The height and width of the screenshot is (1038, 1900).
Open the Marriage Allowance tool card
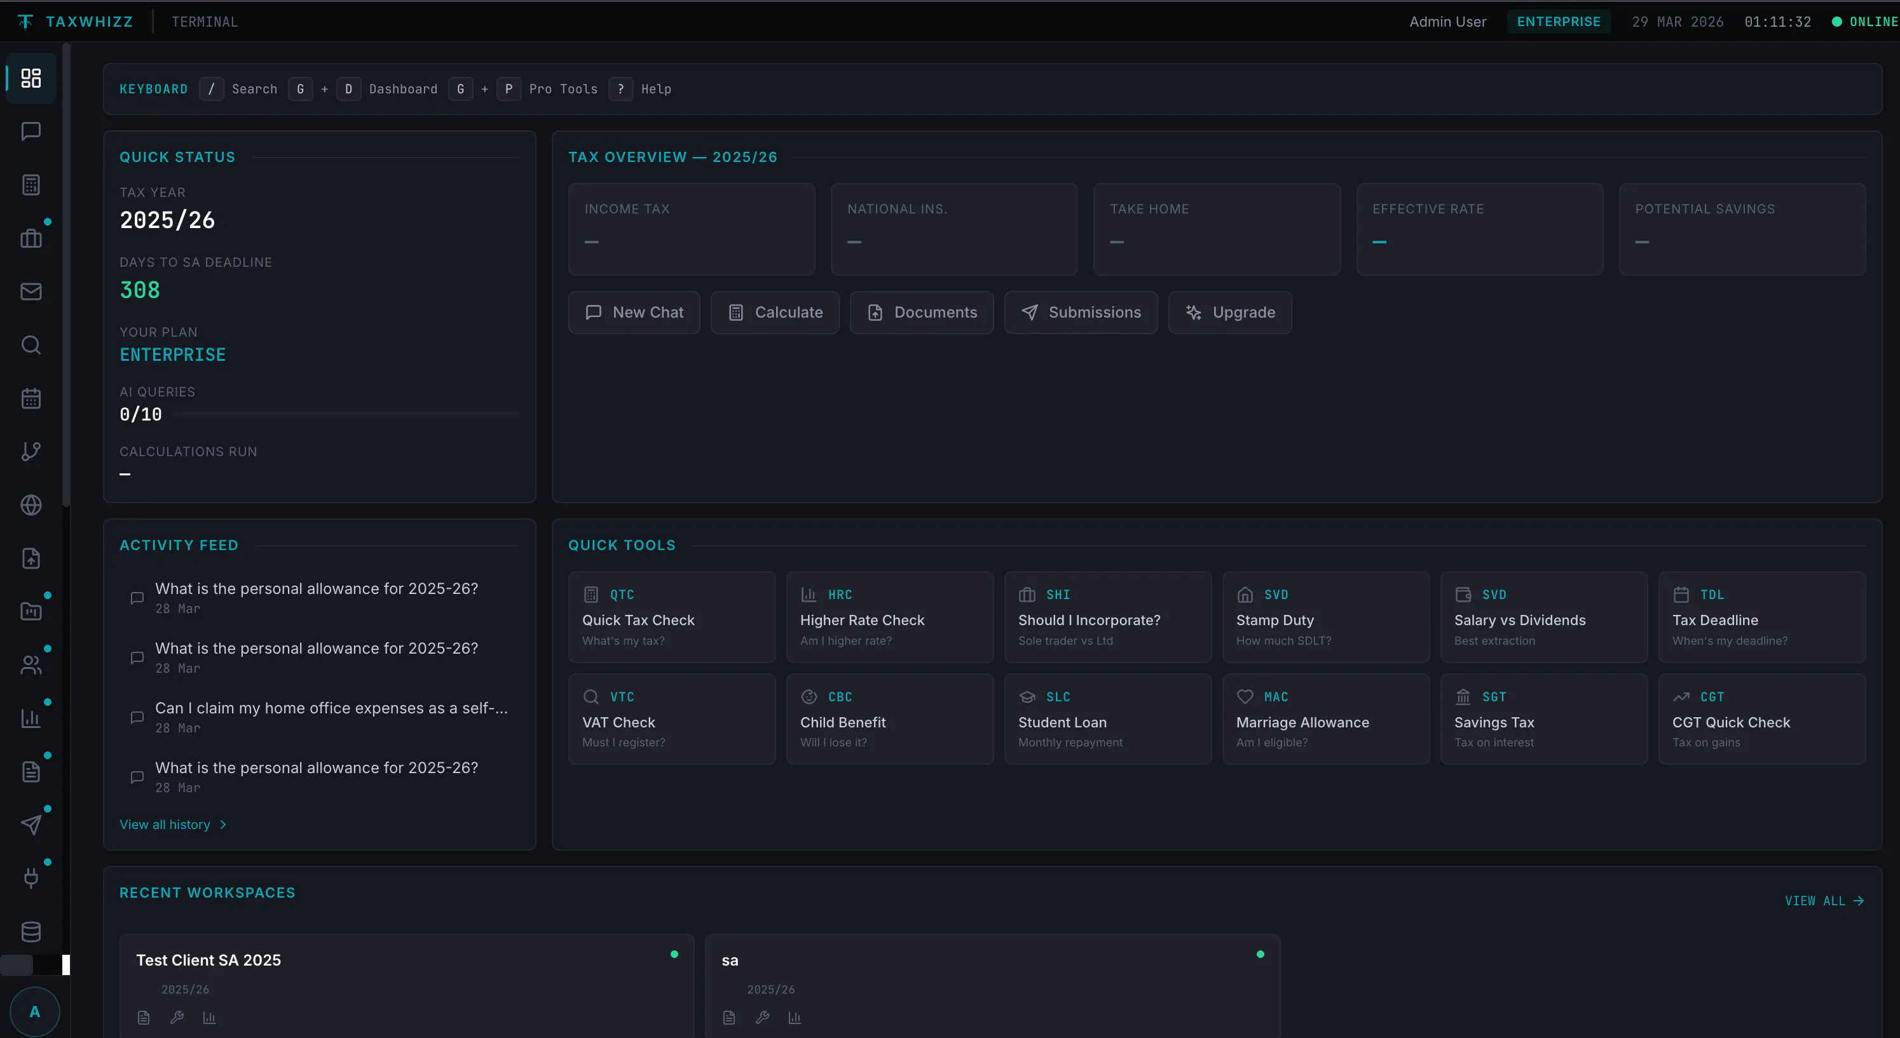coord(1326,718)
